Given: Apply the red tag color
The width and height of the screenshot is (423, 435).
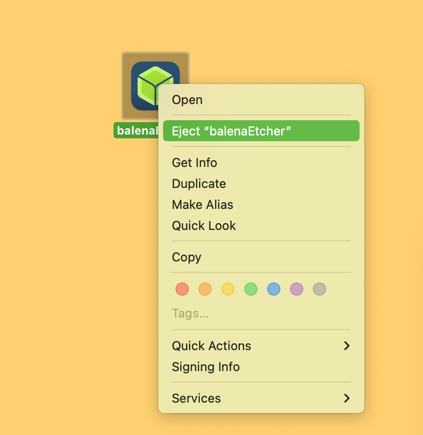Looking at the screenshot, I should coord(182,289).
